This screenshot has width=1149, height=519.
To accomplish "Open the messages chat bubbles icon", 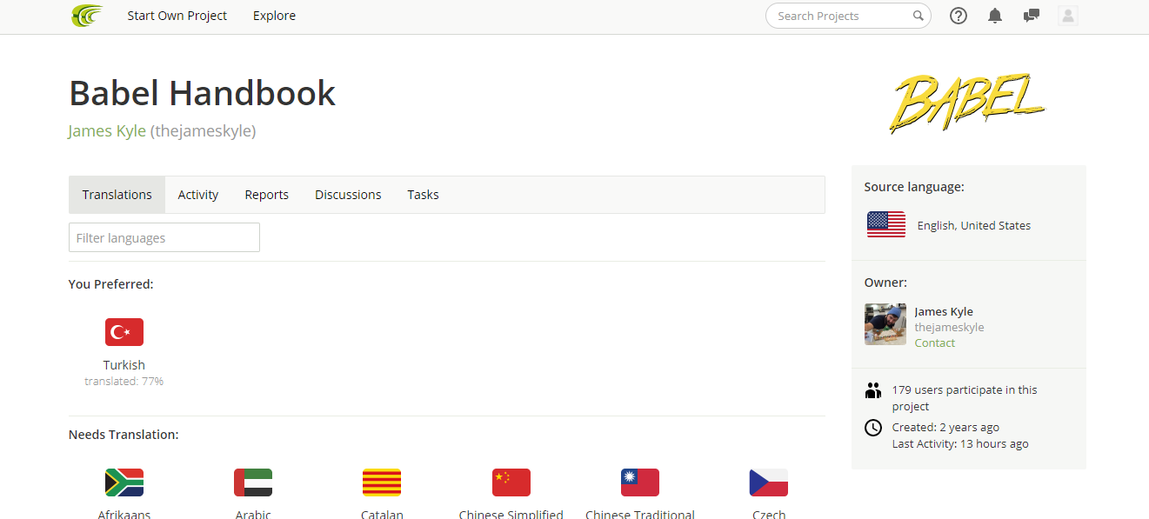I will pyautogui.click(x=1032, y=16).
